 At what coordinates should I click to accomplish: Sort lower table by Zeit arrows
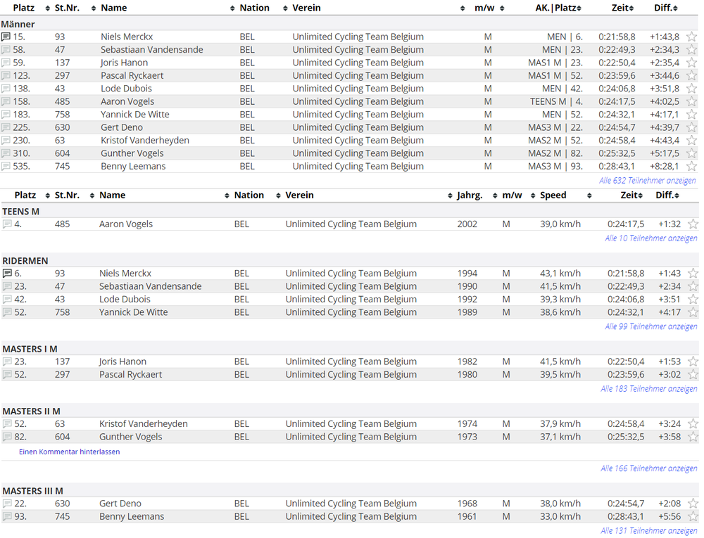(x=640, y=196)
